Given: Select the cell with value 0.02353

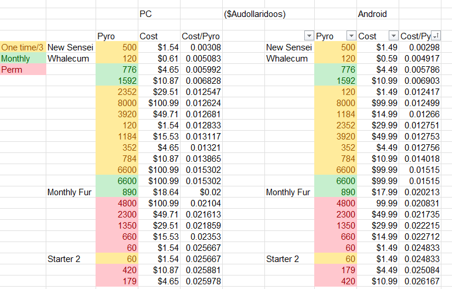Looking at the screenshot, I should [201, 237].
